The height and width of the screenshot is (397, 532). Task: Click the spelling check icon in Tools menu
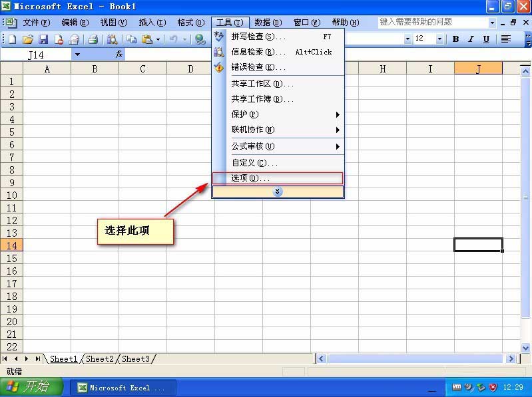coord(219,37)
